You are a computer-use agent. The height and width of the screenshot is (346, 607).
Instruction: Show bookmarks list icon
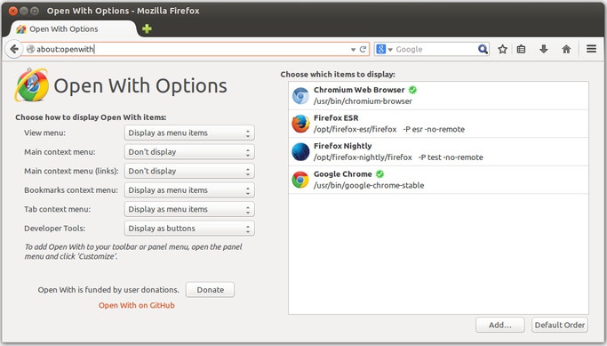click(x=521, y=49)
